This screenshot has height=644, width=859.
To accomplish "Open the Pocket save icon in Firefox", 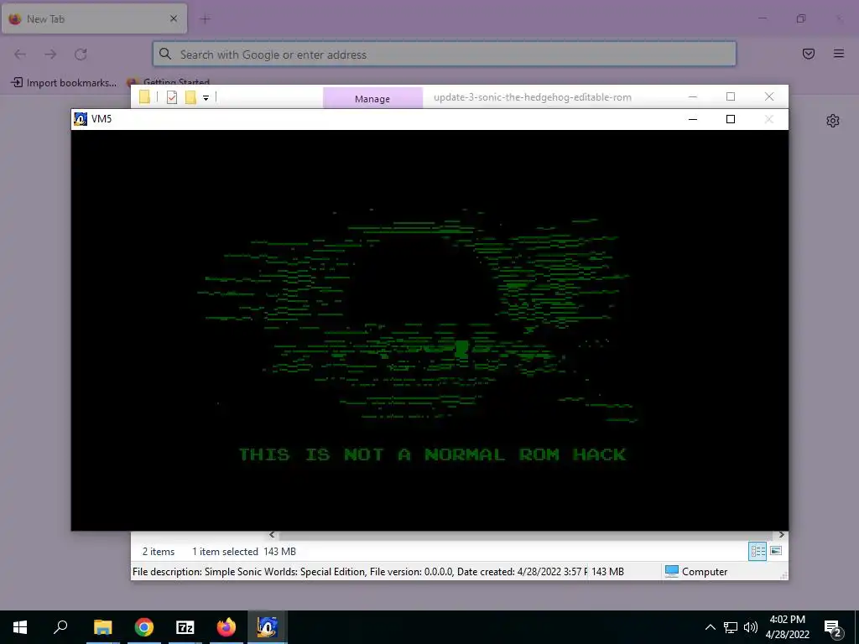I will (x=808, y=54).
